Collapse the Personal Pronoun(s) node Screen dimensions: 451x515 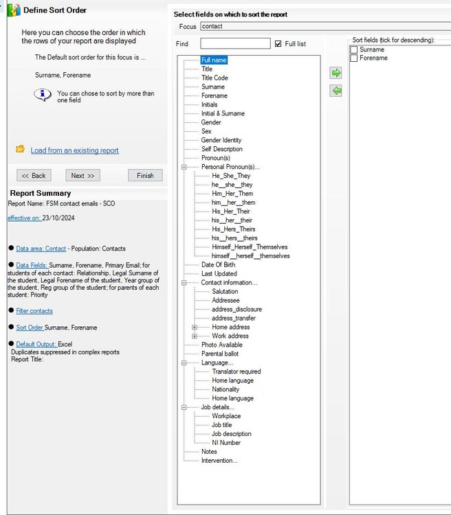pos(184,167)
